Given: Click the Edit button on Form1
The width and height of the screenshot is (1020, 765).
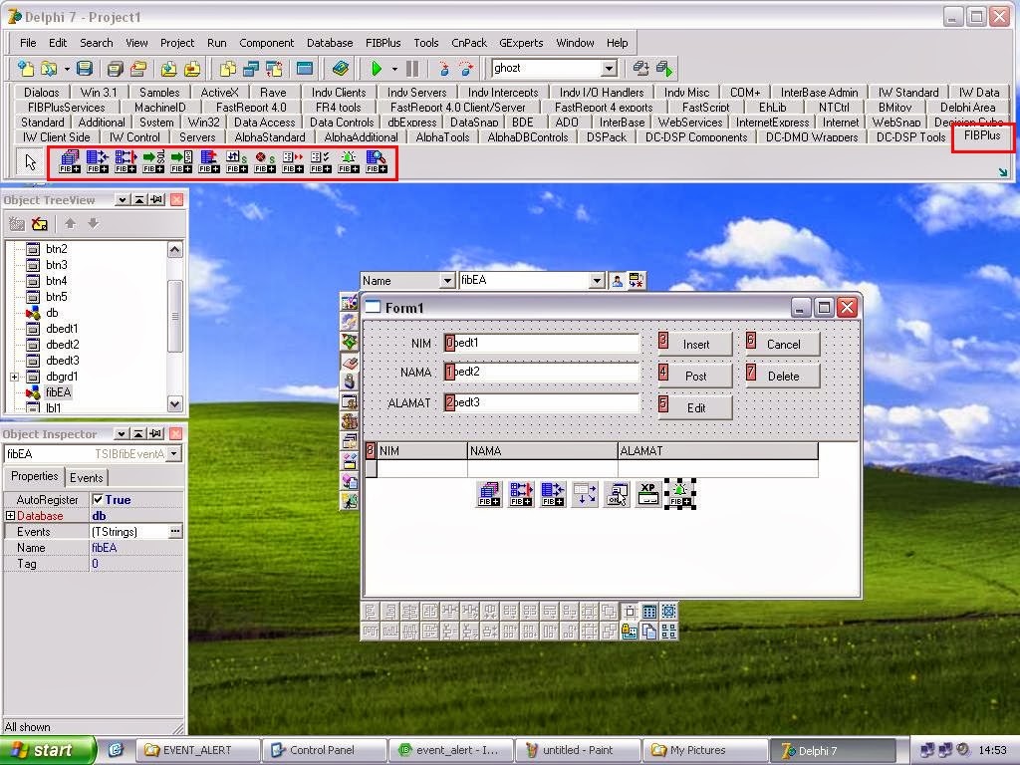Looking at the screenshot, I should [x=695, y=407].
